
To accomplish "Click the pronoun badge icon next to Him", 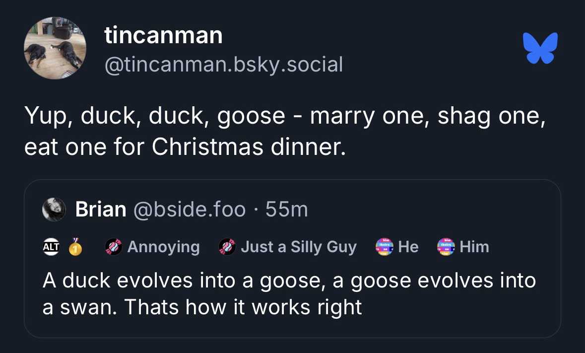I will click(446, 247).
